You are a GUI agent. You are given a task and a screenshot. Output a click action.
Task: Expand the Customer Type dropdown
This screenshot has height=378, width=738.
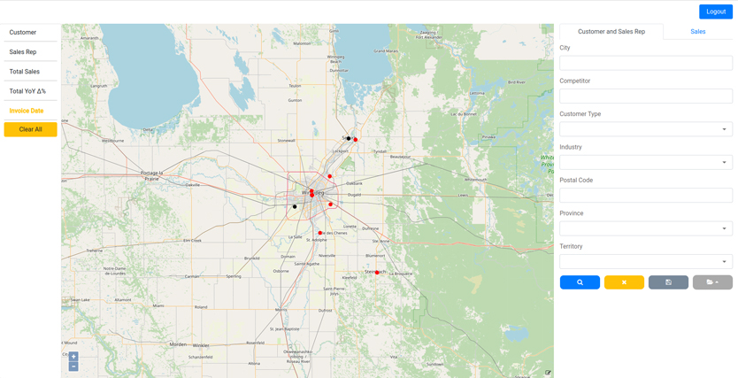tap(646, 129)
